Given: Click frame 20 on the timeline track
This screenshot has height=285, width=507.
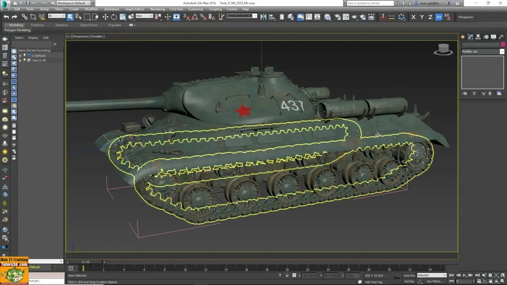Looking at the screenshot, I should (x=287, y=269).
